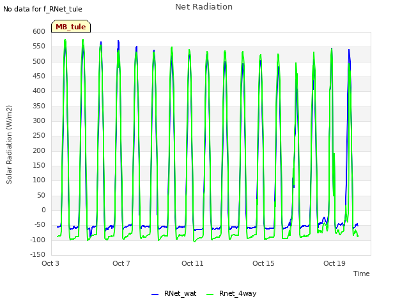Click the 50 y-axis tick label

pyautogui.click(x=41, y=196)
